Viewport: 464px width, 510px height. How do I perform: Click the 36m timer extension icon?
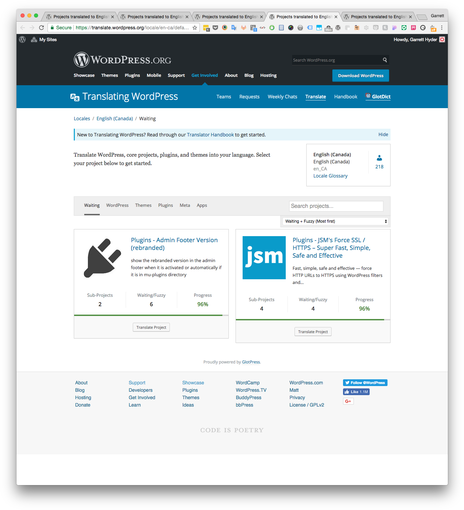click(329, 28)
